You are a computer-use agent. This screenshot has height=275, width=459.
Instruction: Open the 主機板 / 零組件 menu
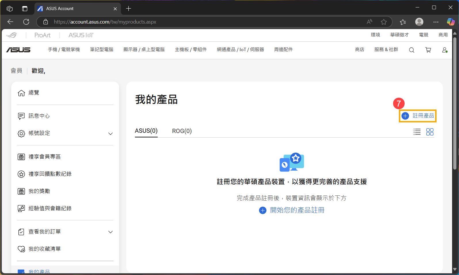pos(191,49)
